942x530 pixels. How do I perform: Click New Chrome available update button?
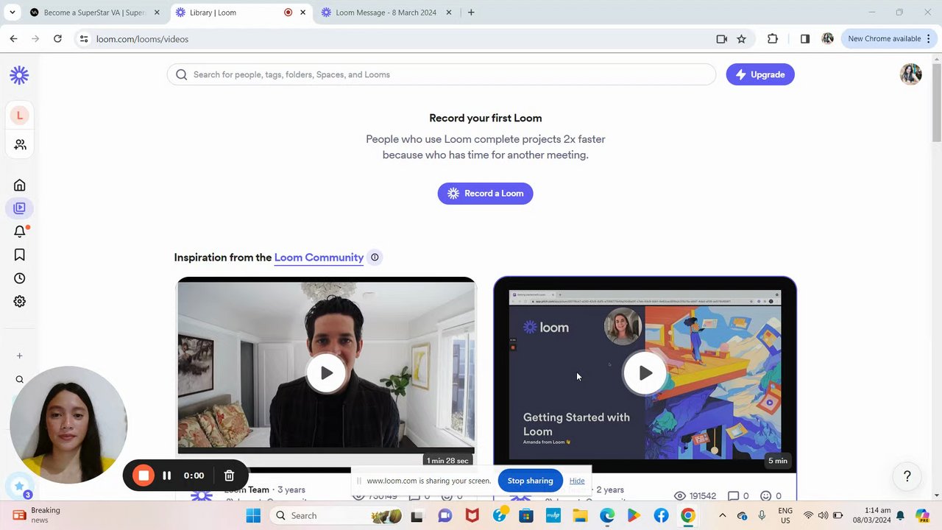[889, 39]
